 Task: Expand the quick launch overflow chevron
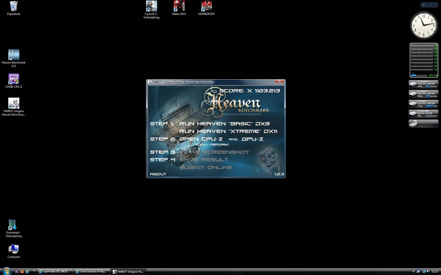[x=34, y=271]
